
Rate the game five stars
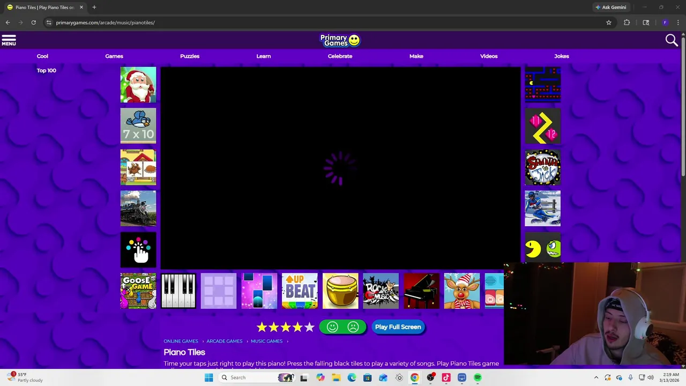tap(309, 327)
